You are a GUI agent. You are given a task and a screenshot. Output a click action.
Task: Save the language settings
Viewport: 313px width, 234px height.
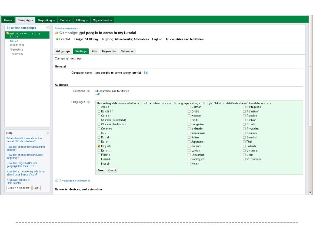pos(101,170)
